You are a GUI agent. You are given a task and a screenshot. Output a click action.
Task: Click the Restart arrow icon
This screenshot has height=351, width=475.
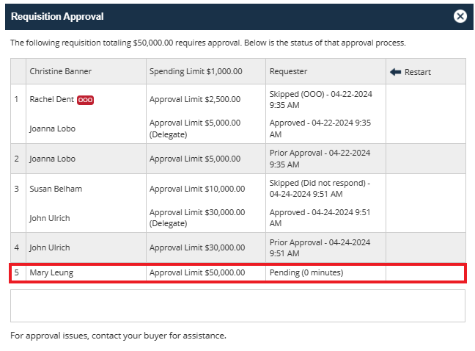click(395, 72)
